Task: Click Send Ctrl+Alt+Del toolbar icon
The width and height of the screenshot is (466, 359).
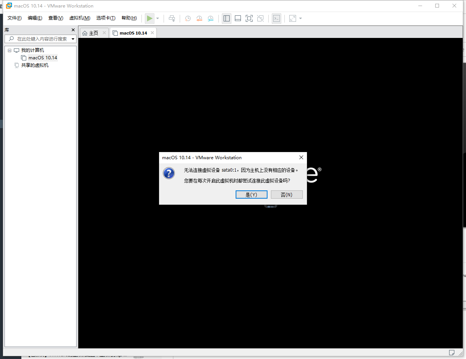Action: click(172, 18)
